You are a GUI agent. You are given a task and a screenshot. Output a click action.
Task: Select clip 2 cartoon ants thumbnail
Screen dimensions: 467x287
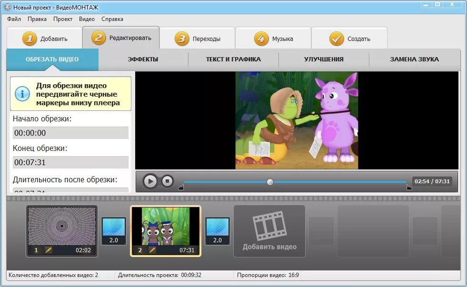pyautogui.click(x=166, y=226)
